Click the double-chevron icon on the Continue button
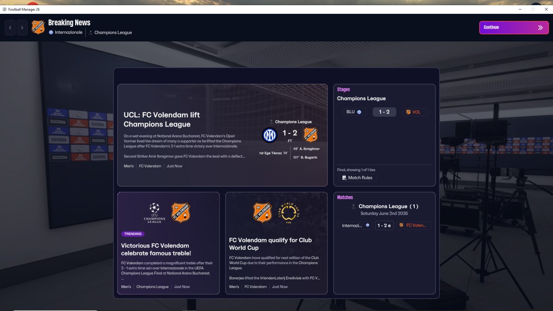The width and height of the screenshot is (553, 311). (540, 28)
